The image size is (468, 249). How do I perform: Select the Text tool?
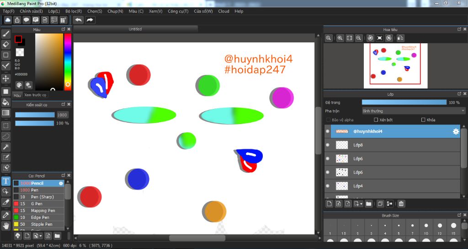point(5,181)
